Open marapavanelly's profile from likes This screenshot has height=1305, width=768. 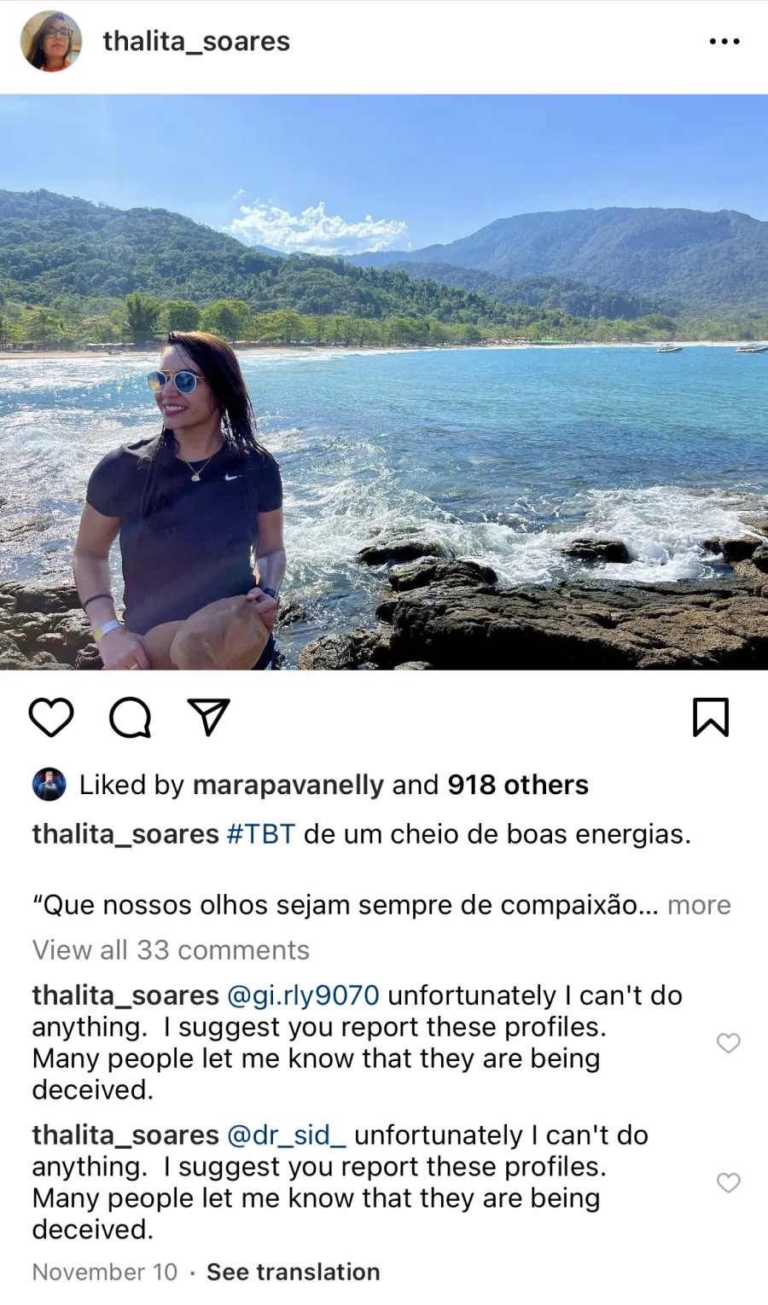(x=288, y=785)
